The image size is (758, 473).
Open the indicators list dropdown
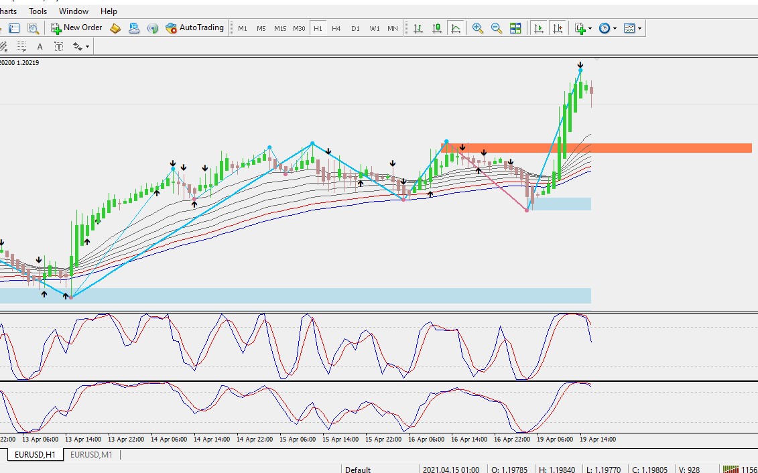583,29
